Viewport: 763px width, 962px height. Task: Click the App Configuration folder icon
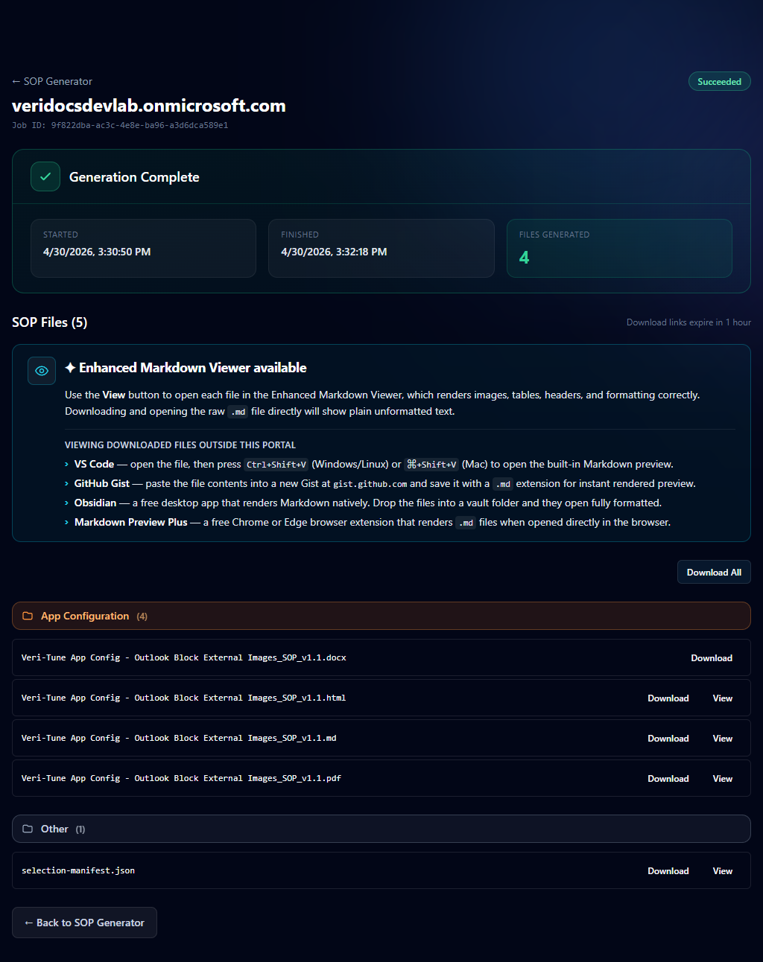click(x=28, y=616)
